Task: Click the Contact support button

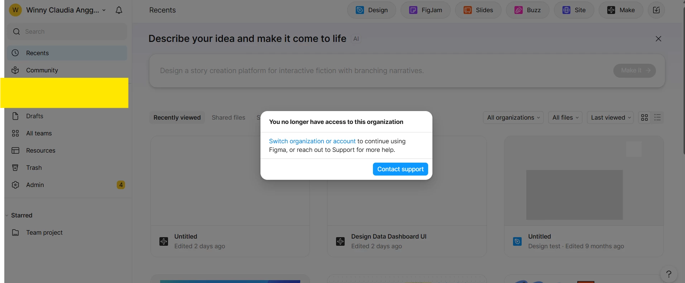Action: pyautogui.click(x=401, y=169)
